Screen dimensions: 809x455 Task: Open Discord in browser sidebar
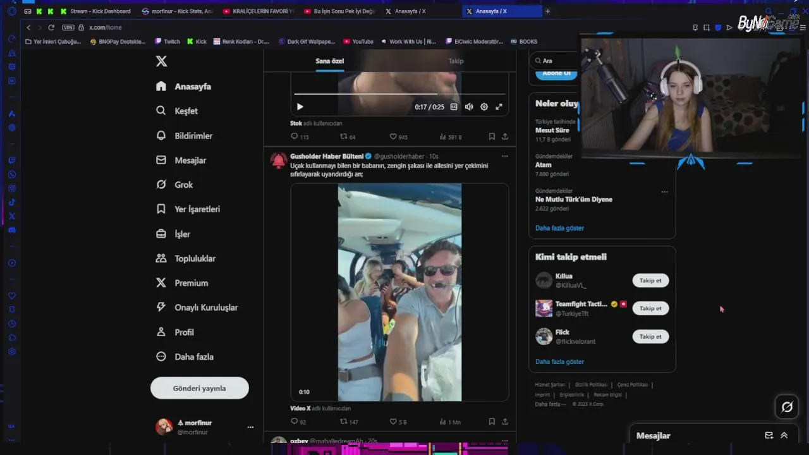pyautogui.click(x=11, y=230)
